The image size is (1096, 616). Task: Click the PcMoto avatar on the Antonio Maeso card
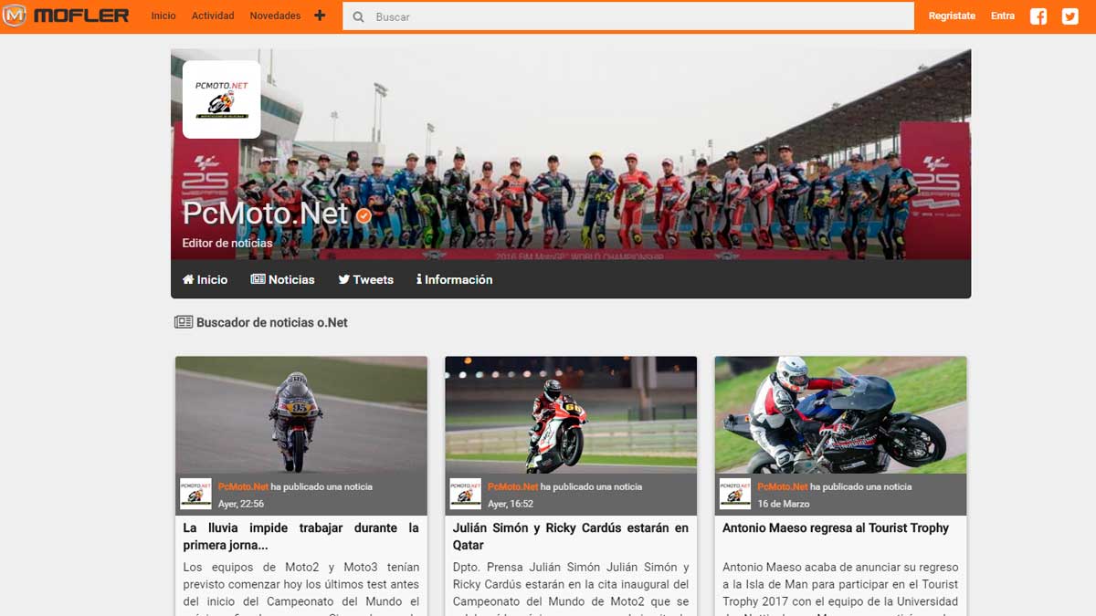coord(735,494)
